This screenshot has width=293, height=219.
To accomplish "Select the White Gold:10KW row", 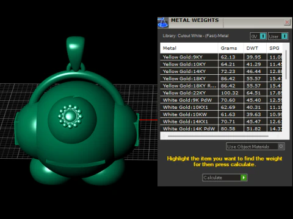I will coord(221,114).
